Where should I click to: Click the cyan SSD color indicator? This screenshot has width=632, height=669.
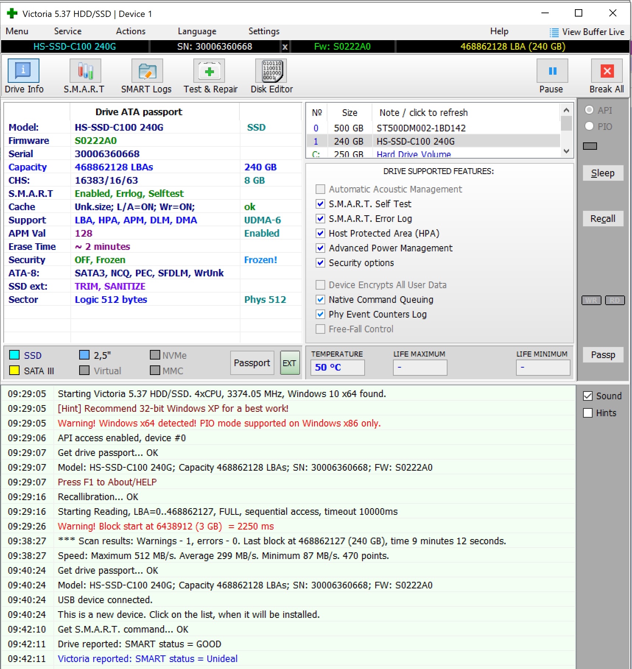point(14,355)
